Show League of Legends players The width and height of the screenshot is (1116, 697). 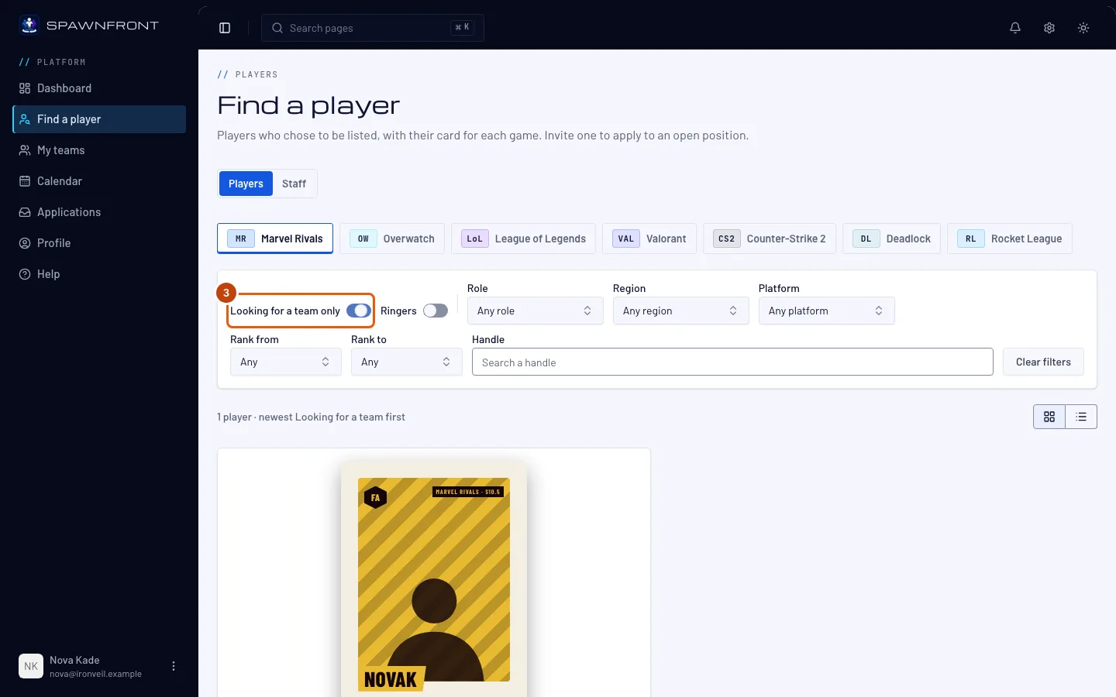pyautogui.click(x=523, y=239)
